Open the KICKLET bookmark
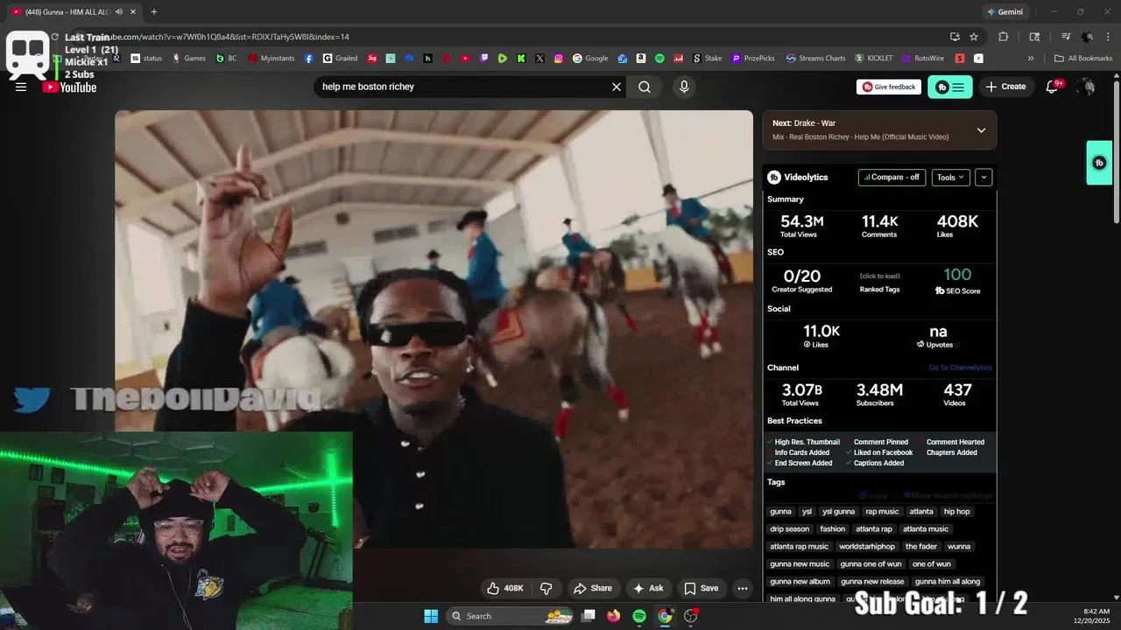Screen dimensions: 1121x630 click(874, 59)
